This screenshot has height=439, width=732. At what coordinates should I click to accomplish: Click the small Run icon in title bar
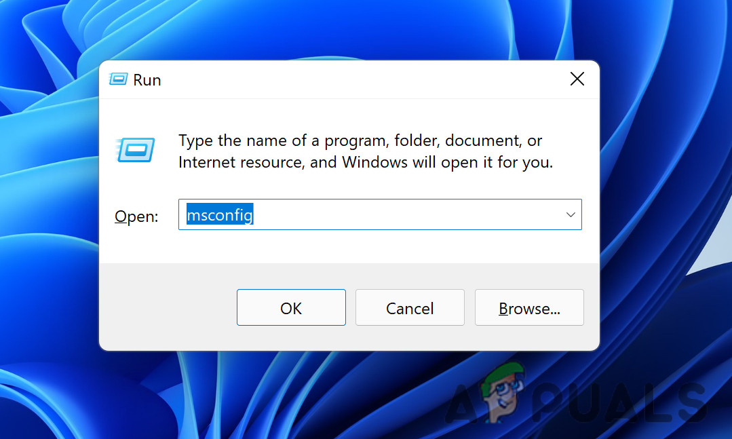[x=118, y=79]
